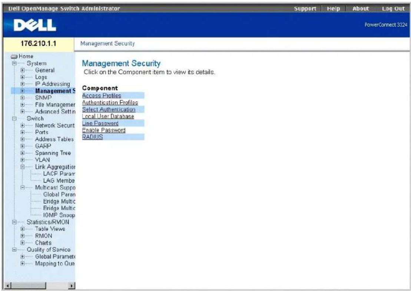Select the GARP tree item

[43, 146]
